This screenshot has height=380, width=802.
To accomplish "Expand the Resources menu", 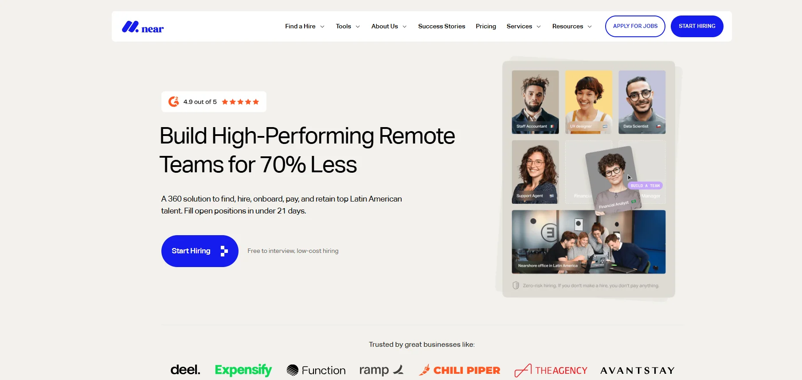I will pyautogui.click(x=572, y=27).
